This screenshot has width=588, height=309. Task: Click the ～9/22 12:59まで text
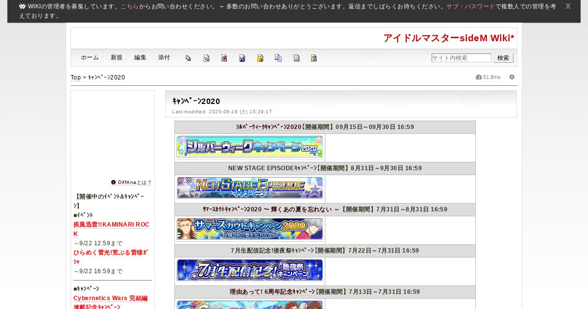pyautogui.click(x=98, y=243)
